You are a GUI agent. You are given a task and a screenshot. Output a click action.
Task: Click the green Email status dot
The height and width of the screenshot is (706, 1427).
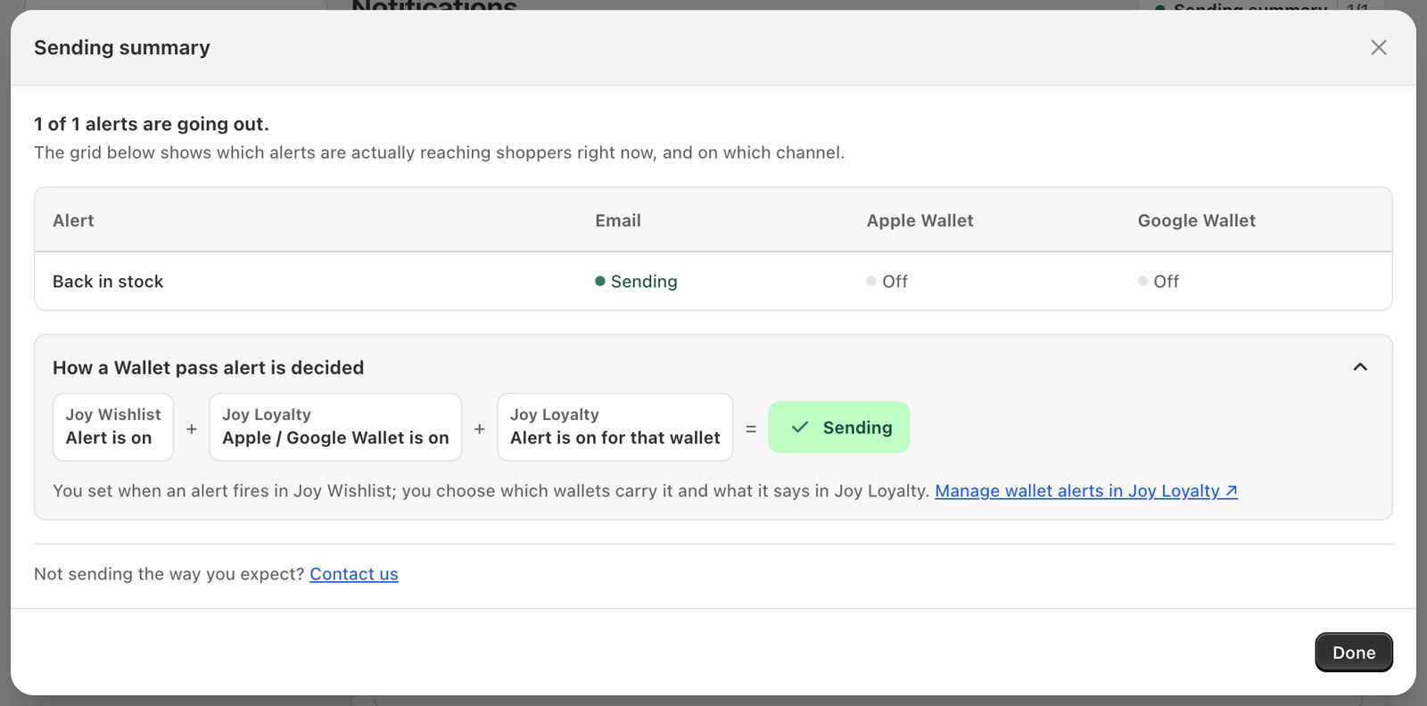600,282
